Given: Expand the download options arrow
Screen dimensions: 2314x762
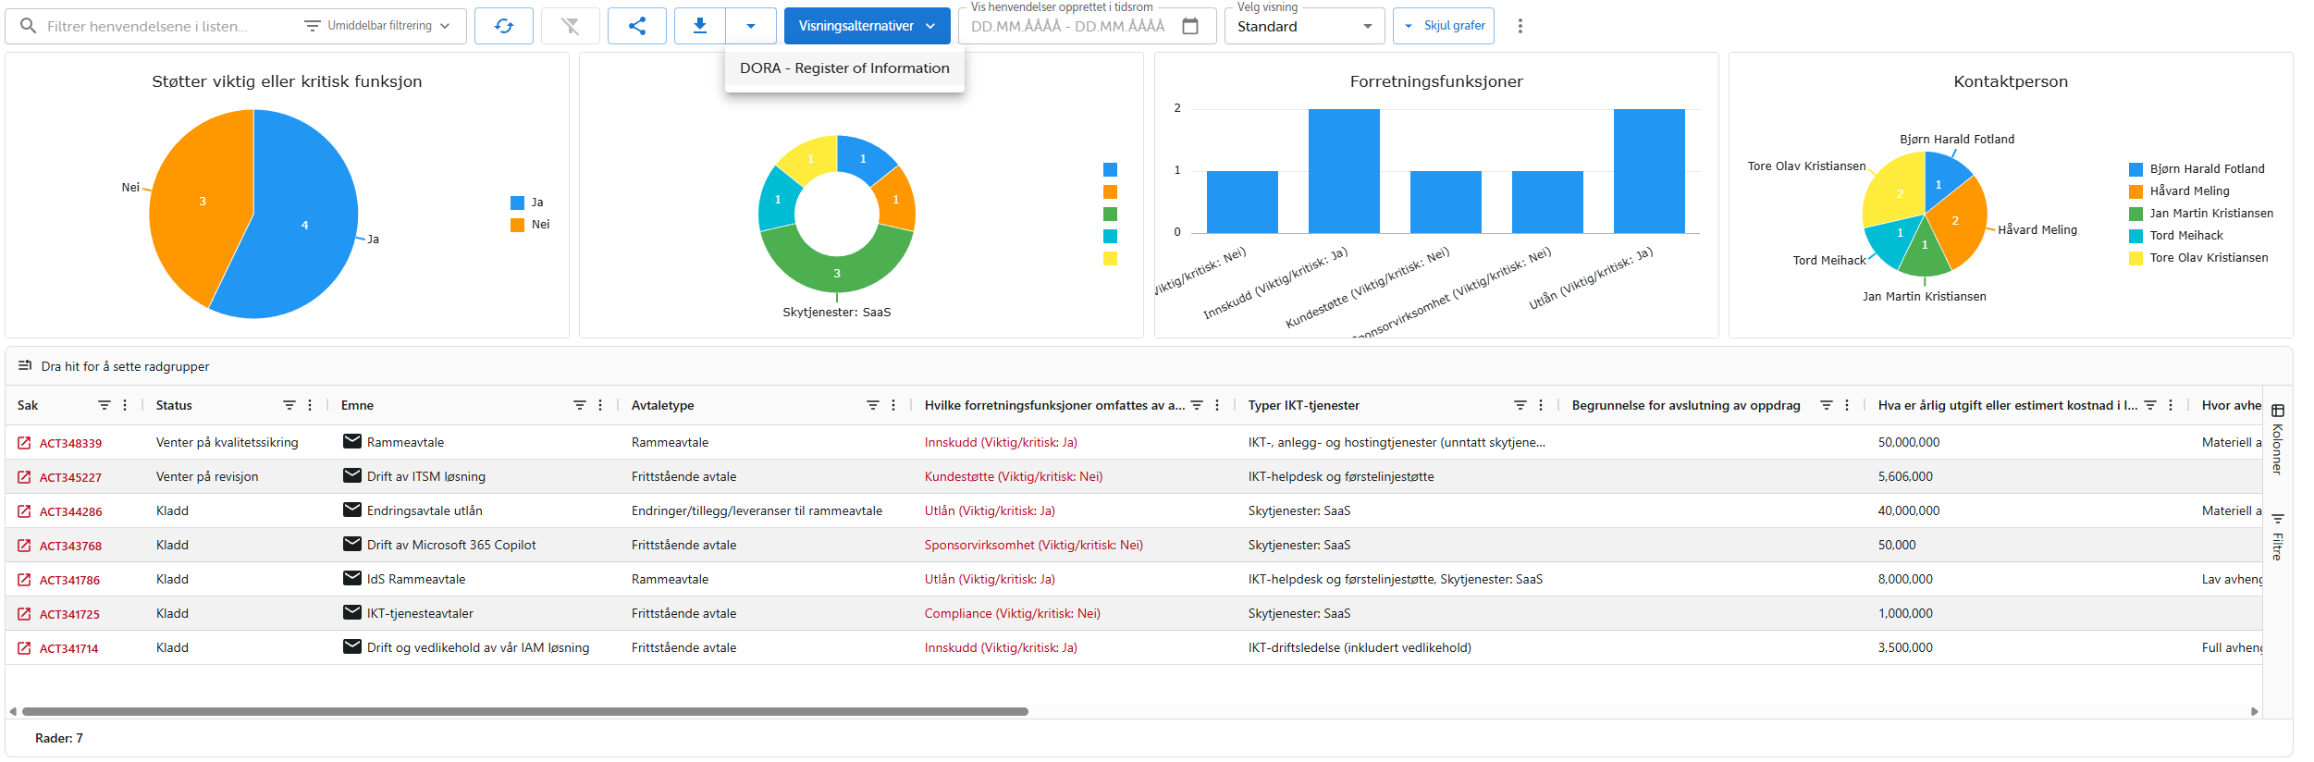Looking at the screenshot, I should pyautogui.click(x=750, y=26).
